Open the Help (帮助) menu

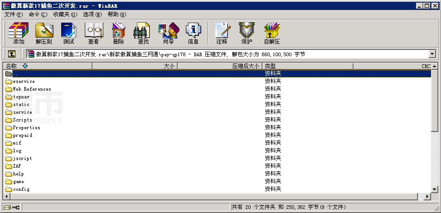pos(117,15)
